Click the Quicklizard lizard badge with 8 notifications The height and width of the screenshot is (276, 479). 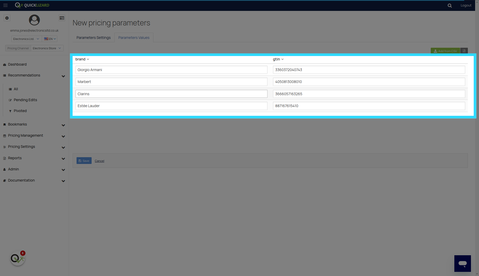pos(17,258)
